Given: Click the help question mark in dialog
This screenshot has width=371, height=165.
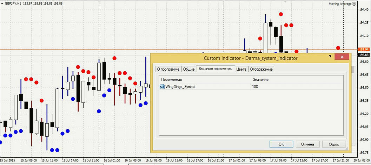Looking at the screenshot, I should [330, 57].
